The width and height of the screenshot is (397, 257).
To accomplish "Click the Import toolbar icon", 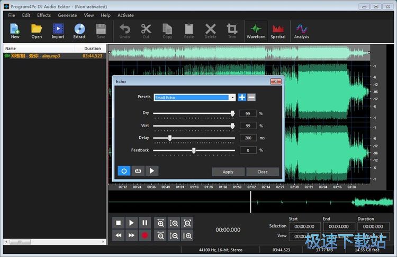I will coord(58,31).
